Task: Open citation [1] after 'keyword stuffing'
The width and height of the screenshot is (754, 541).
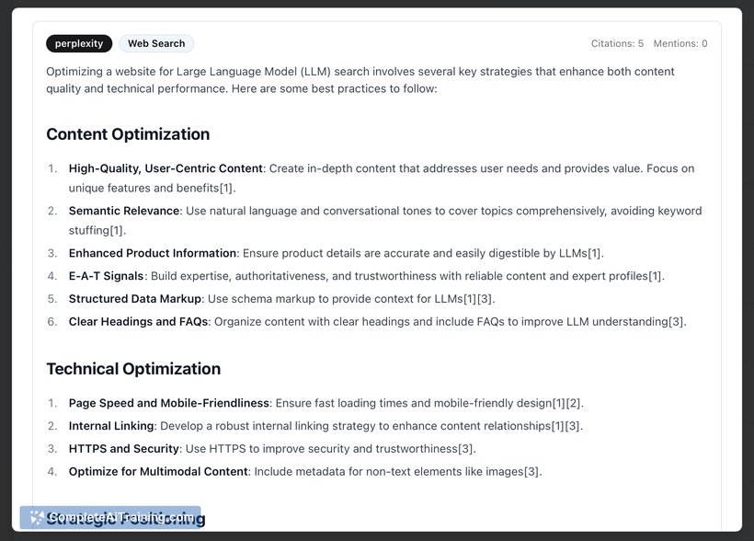Action: (118, 230)
